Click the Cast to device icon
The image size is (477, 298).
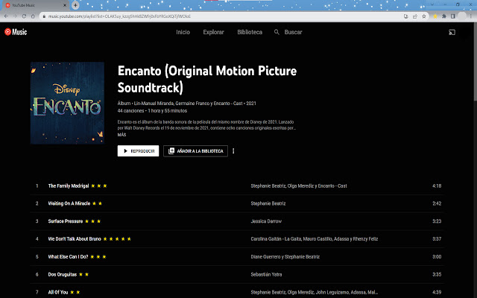coord(452,32)
